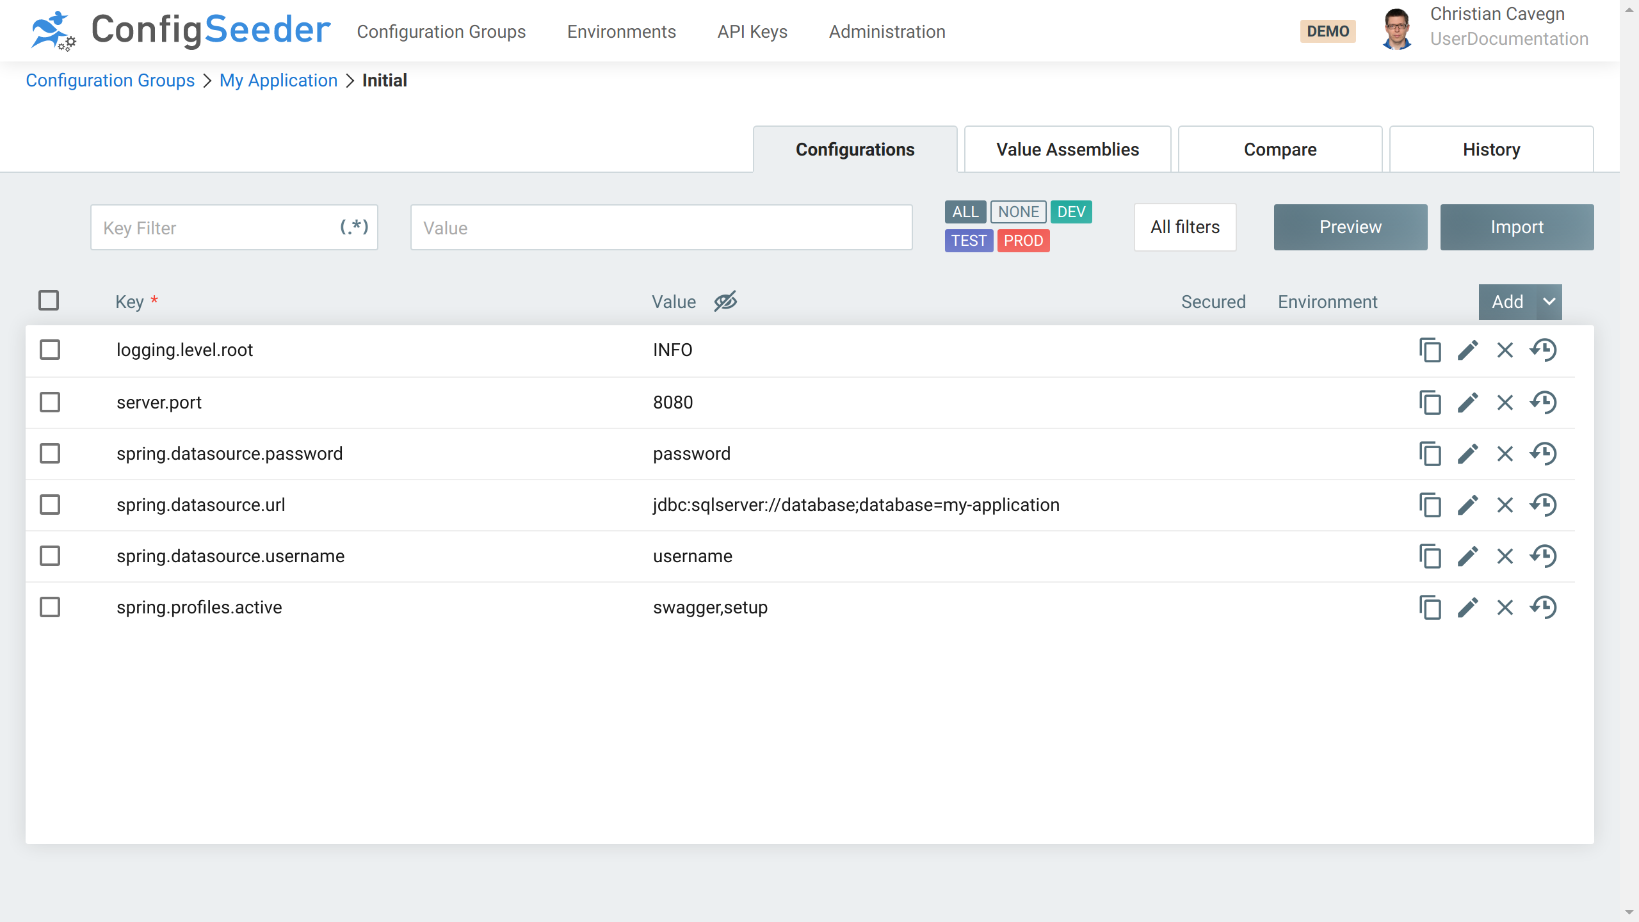Delete the spring.datasource.password entry
This screenshot has width=1639, height=922.
pos(1505,454)
